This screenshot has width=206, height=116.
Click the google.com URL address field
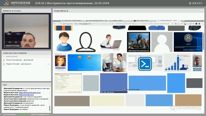pos(117,24)
